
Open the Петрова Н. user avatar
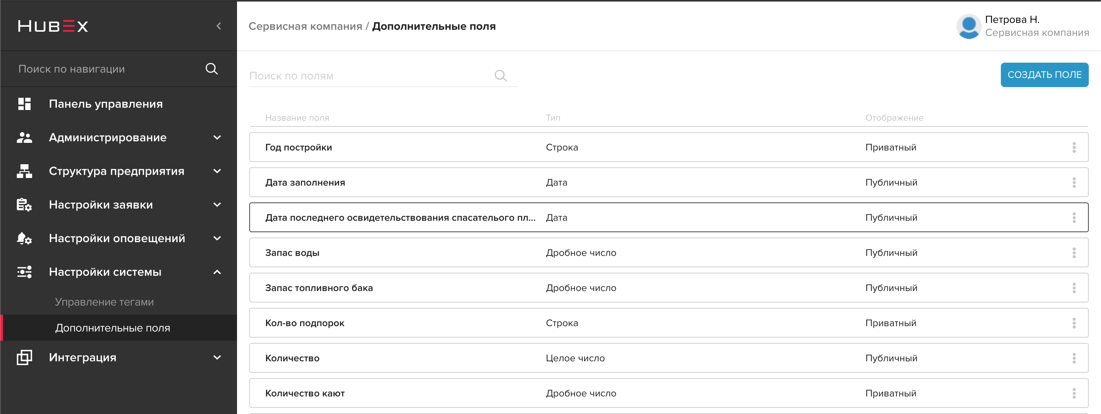(968, 26)
